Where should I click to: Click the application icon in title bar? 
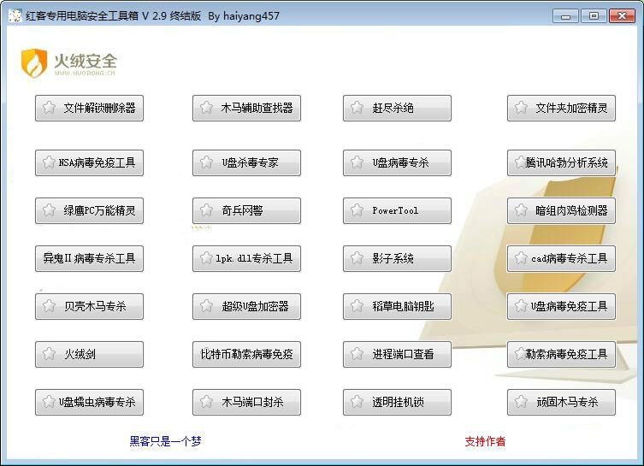15,15
